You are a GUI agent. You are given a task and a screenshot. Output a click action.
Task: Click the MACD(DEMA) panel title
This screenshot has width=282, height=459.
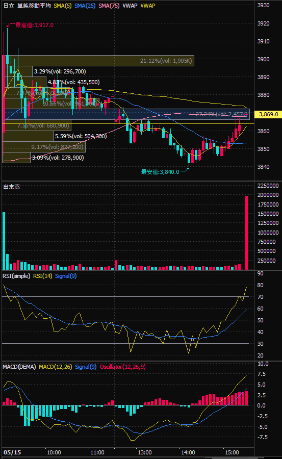click(19, 367)
